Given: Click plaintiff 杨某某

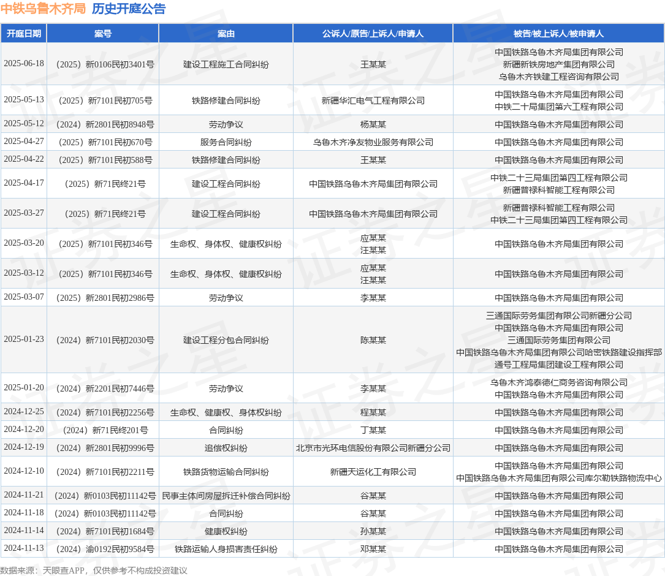Looking at the screenshot, I should (x=373, y=125).
